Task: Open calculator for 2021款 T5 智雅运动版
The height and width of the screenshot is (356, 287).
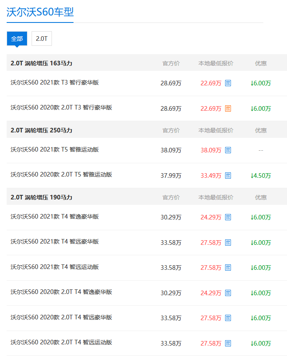Action: [228, 150]
